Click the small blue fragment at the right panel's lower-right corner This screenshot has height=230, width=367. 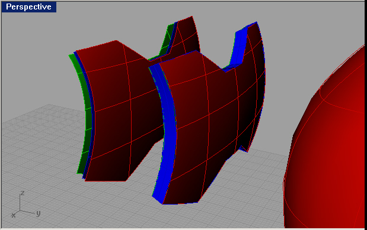point(244,149)
